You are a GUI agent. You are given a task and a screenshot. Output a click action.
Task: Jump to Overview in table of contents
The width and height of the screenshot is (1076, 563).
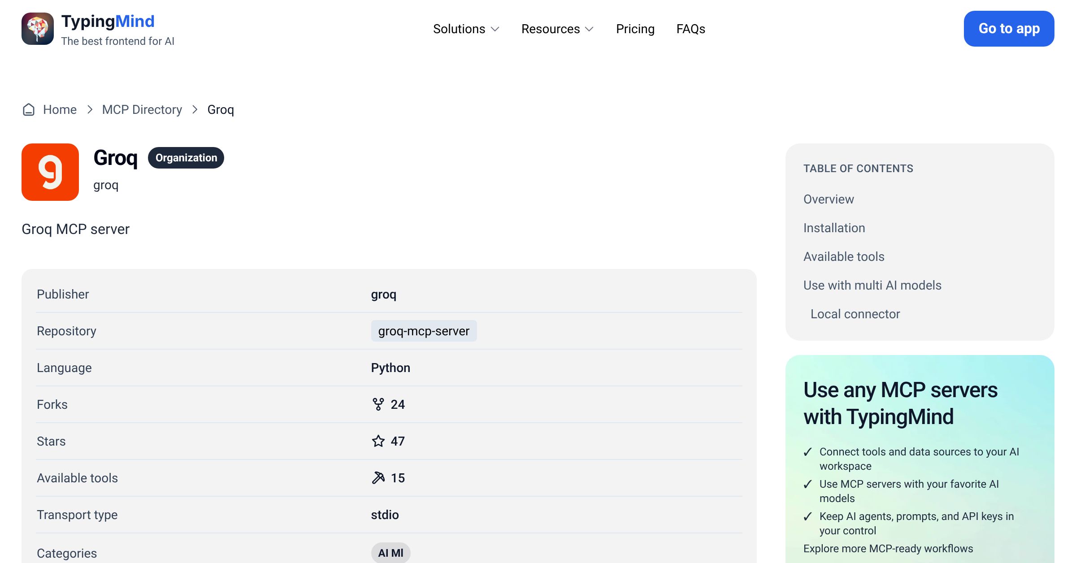pos(829,199)
